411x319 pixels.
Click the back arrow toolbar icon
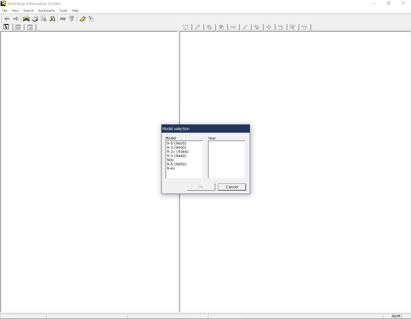coord(7,19)
